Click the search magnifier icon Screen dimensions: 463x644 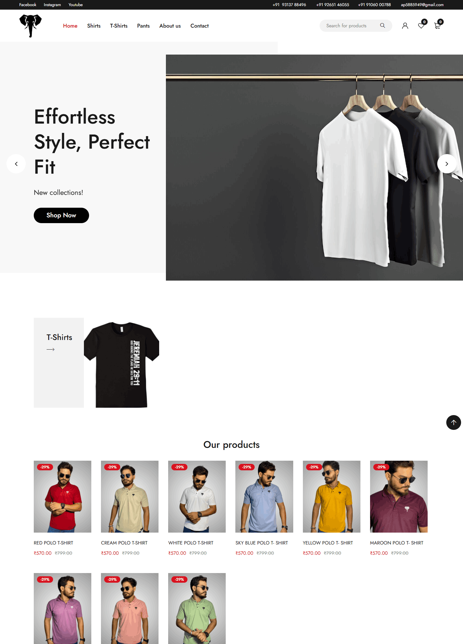[x=383, y=26]
